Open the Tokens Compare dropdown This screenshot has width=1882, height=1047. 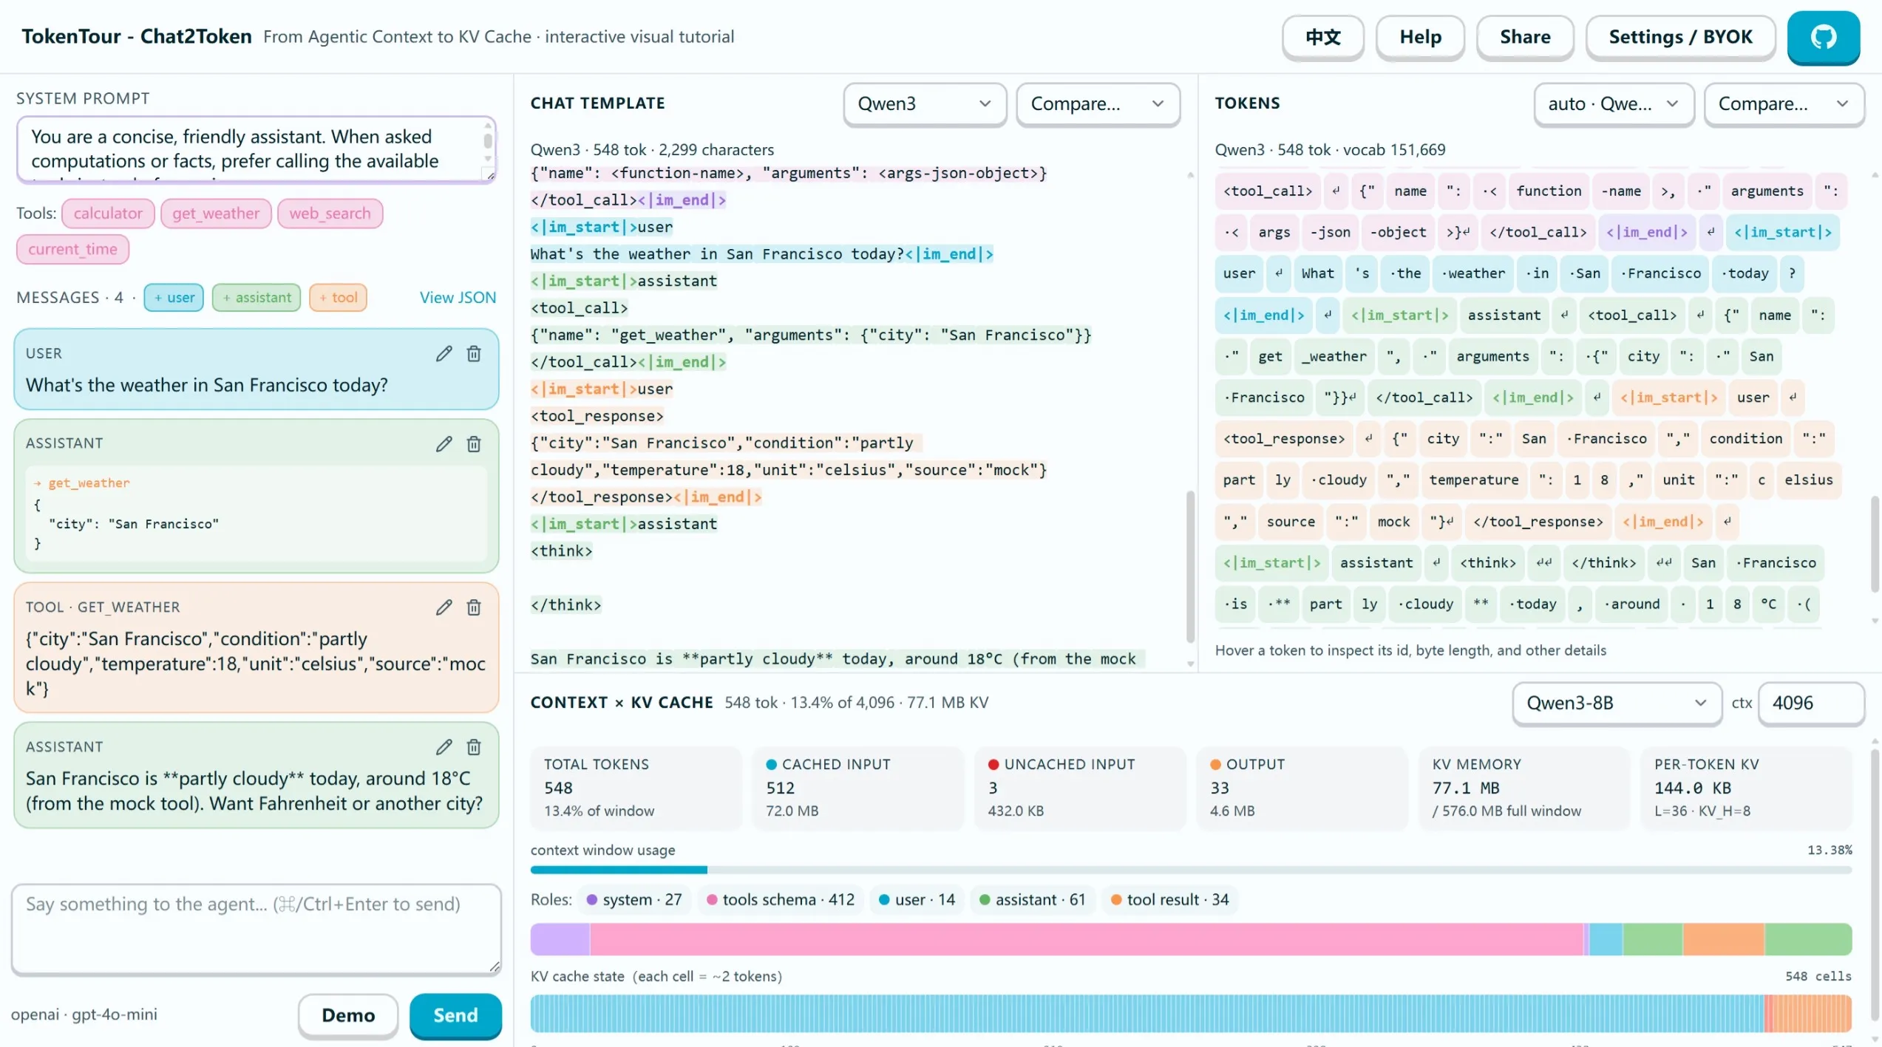click(x=1783, y=103)
